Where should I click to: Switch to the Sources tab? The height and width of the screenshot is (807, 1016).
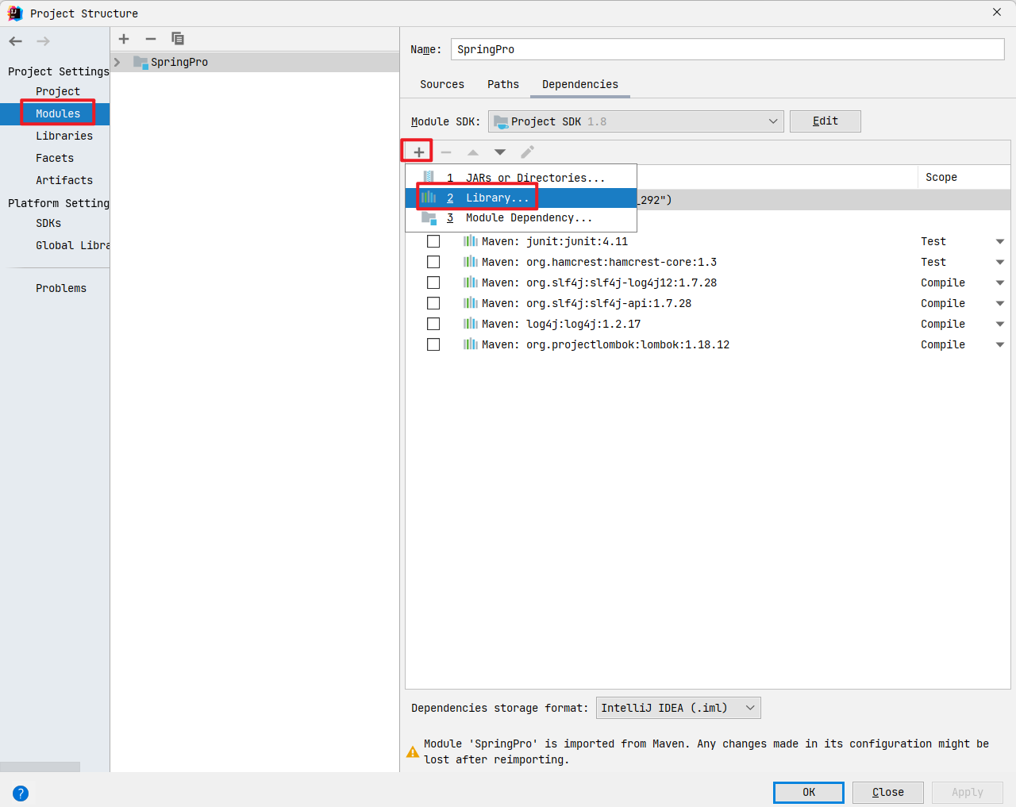442,84
